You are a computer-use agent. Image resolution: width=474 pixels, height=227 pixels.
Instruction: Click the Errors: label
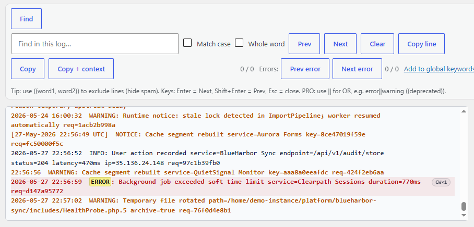tap(268, 69)
